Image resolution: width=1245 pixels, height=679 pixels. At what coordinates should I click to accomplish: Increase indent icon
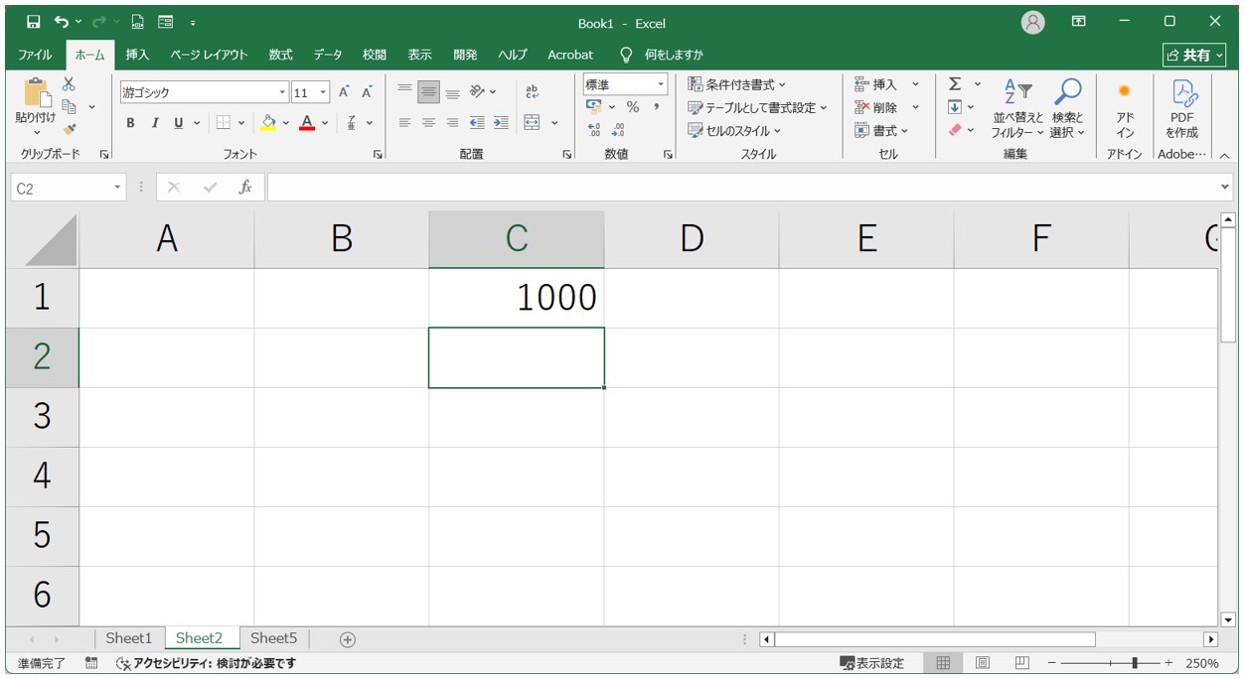(x=501, y=123)
